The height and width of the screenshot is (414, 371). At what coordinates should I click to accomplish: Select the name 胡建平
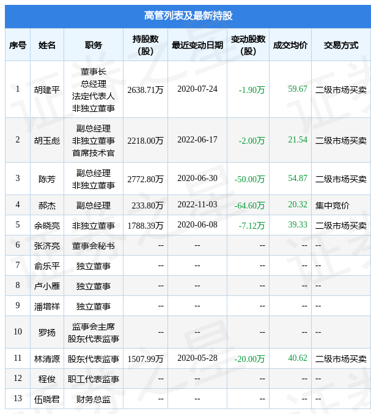(47, 90)
